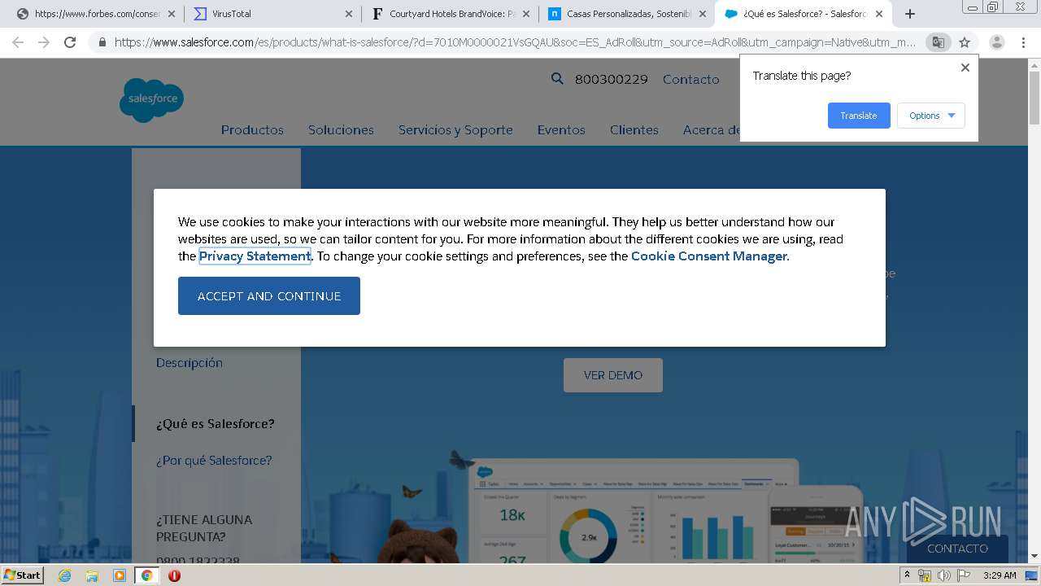Click the browser forward arrow
Screen dimensions: 1041x586
(44, 42)
